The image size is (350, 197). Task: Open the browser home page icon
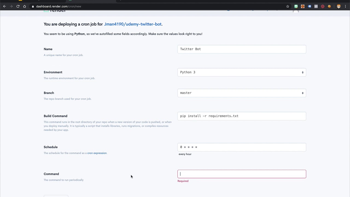[25, 6]
